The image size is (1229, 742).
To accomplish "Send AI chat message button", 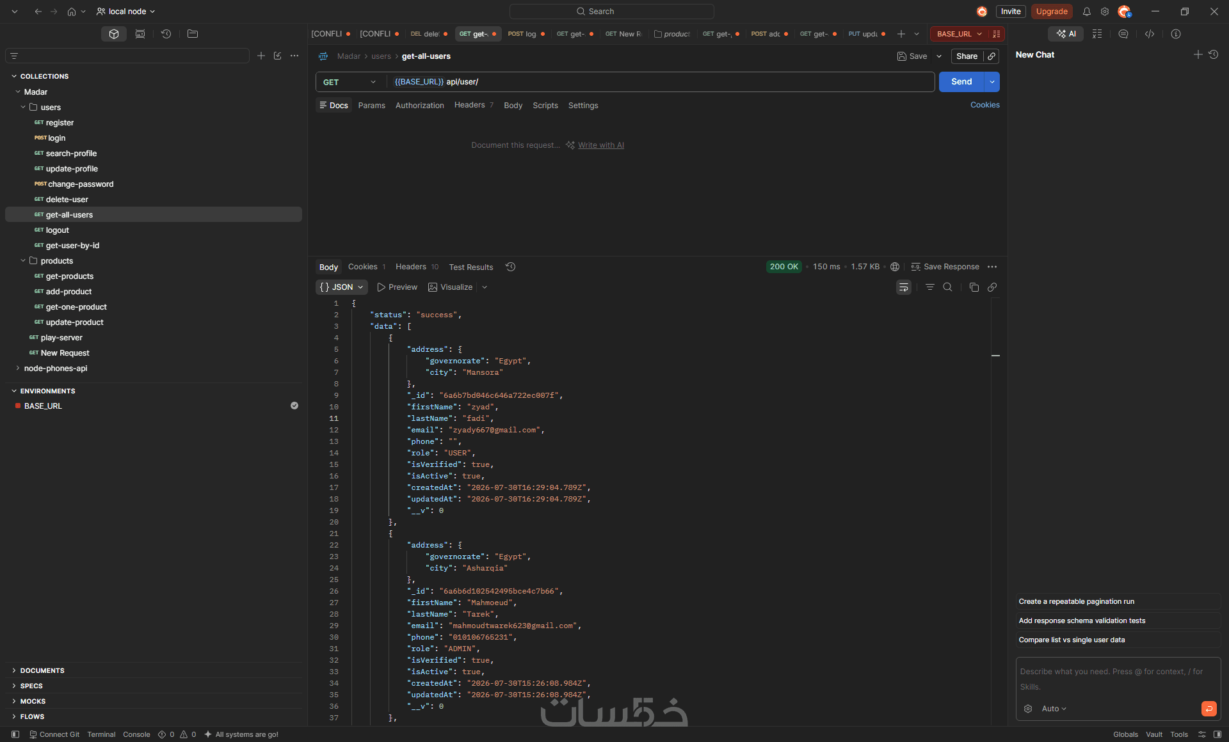I will click(x=1209, y=709).
